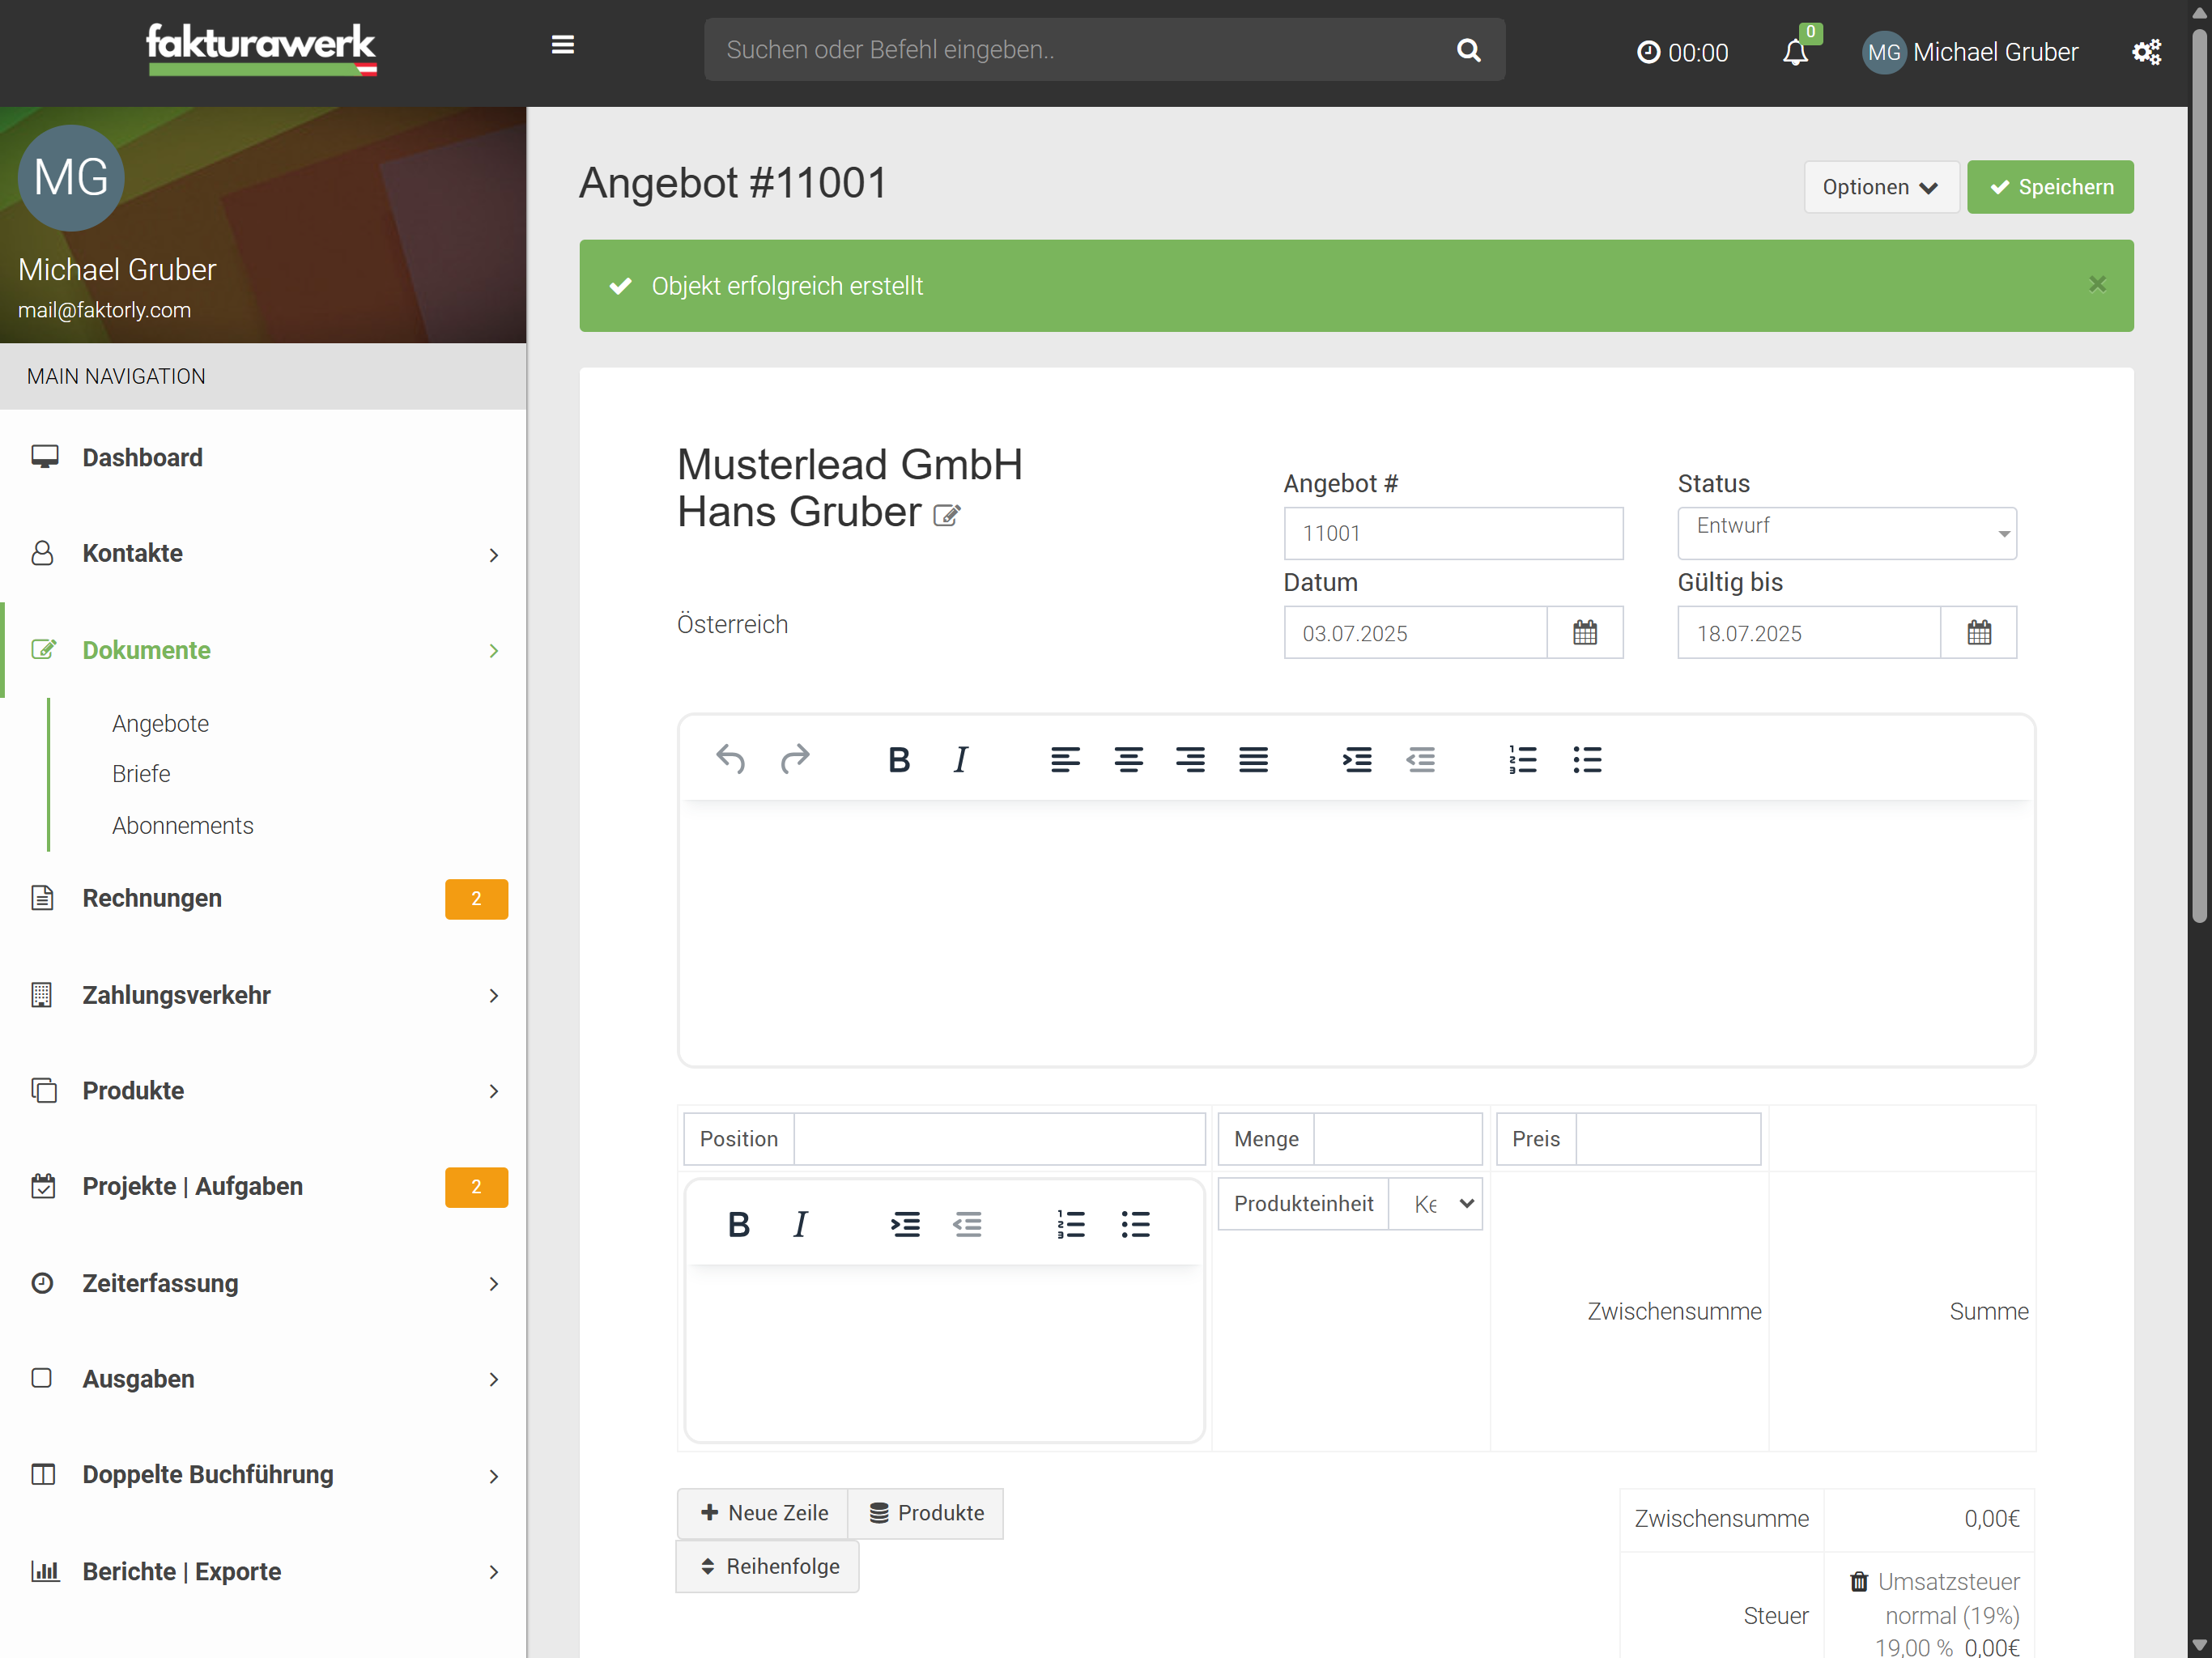Align text left in main editor

[1065, 760]
